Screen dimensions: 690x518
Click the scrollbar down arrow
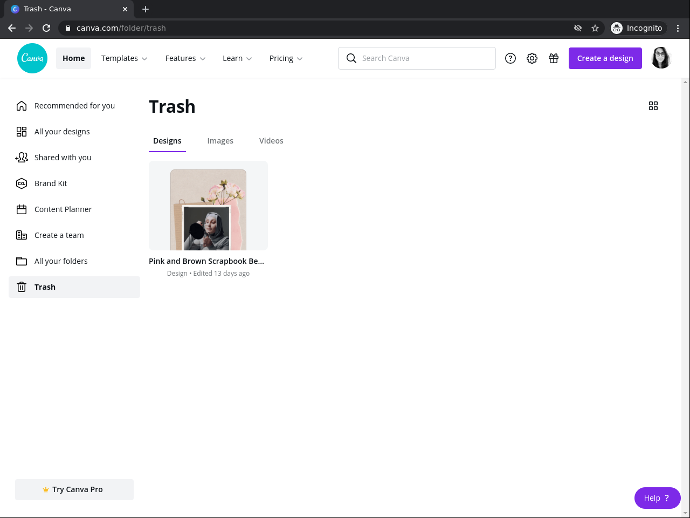[686, 513]
